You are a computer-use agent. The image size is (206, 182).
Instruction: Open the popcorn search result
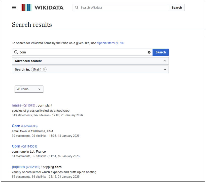tap(18, 167)
